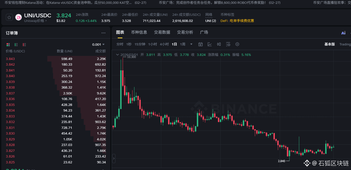Switch to the 交易分析 tab

(x=185, y=32)
